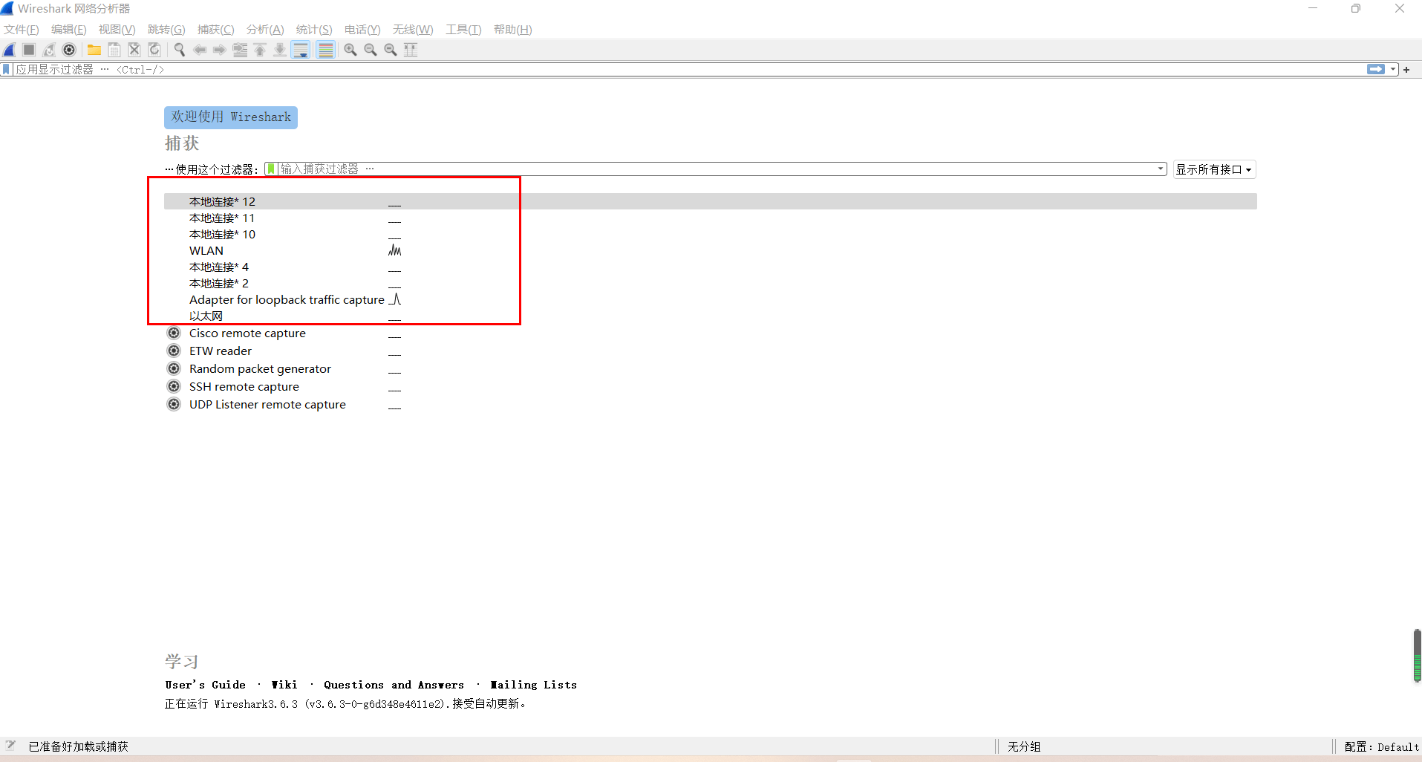The width and height of the screenshot is (1422, 762).
Task: Click the go forward arrow icon
Action: pos(220,50)
